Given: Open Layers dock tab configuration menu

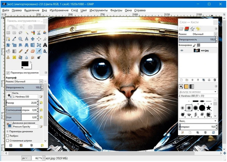Looking at the screenshot, I should (216, 29).
